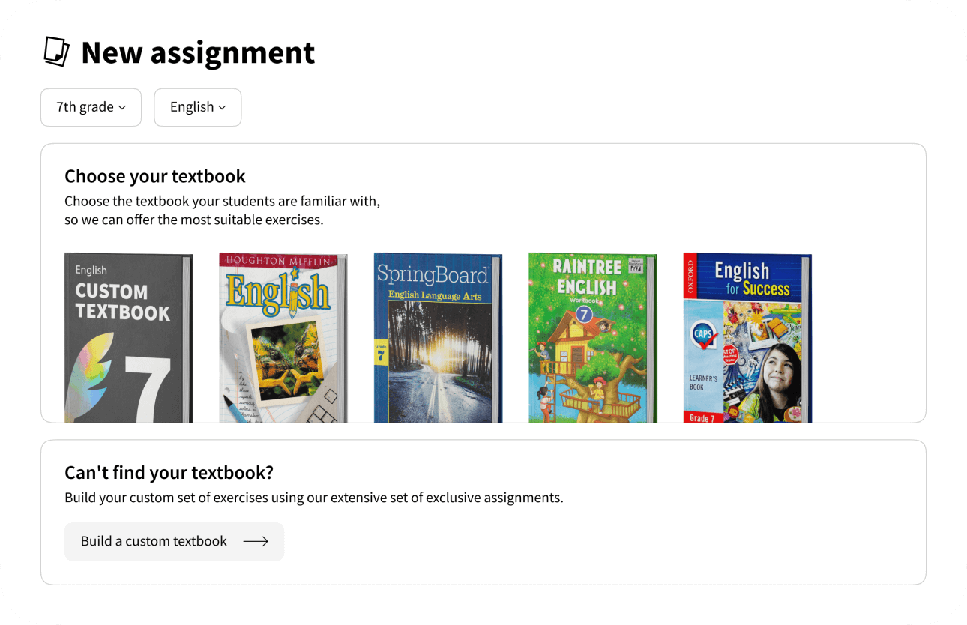
Task: Select the Raintree English workbook
Action: click(592, 337)
